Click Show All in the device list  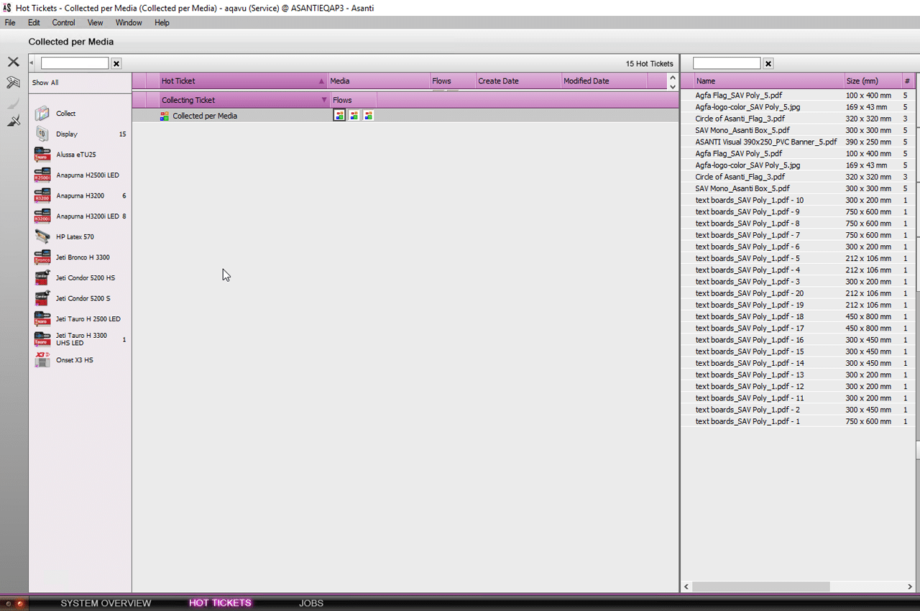[45, 83]
